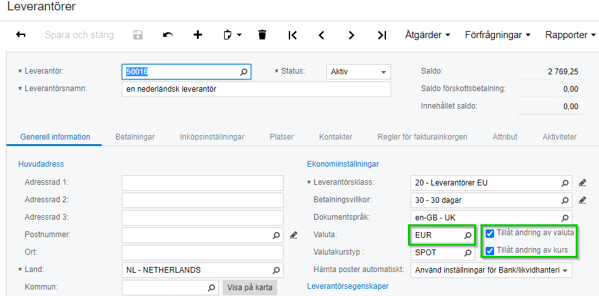This screenshot has height=296, width=599.
Task: Click Visa på karta button
Action: [250, 288]
